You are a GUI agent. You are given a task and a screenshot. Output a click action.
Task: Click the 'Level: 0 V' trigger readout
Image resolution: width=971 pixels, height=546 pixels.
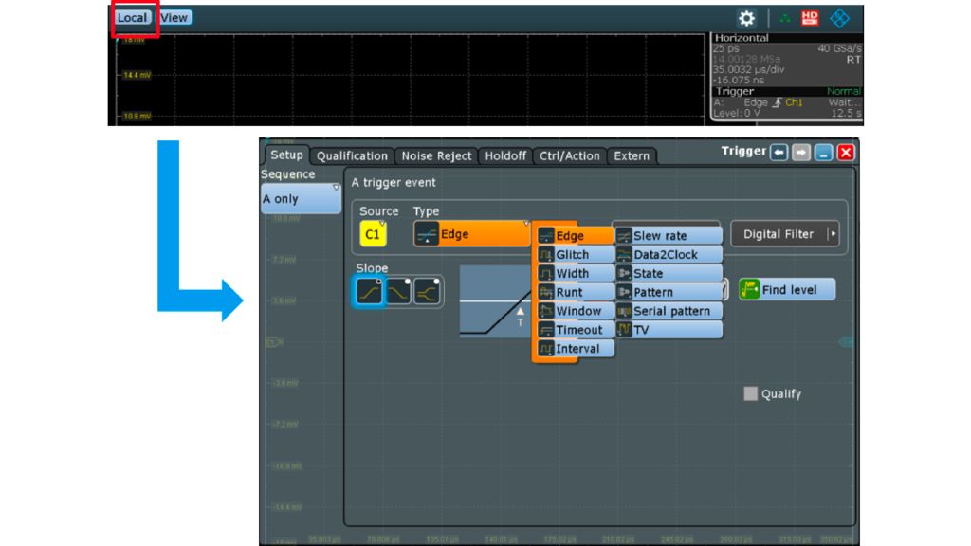[x=737, y=114]
